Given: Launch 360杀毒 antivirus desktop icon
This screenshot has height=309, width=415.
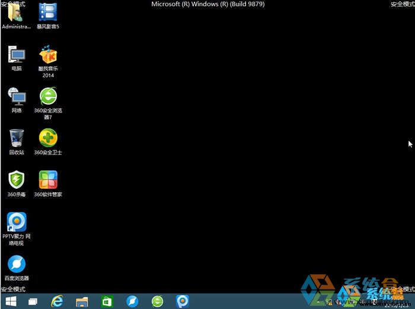Looking at the screenshot, I should (x=17, y=184).
